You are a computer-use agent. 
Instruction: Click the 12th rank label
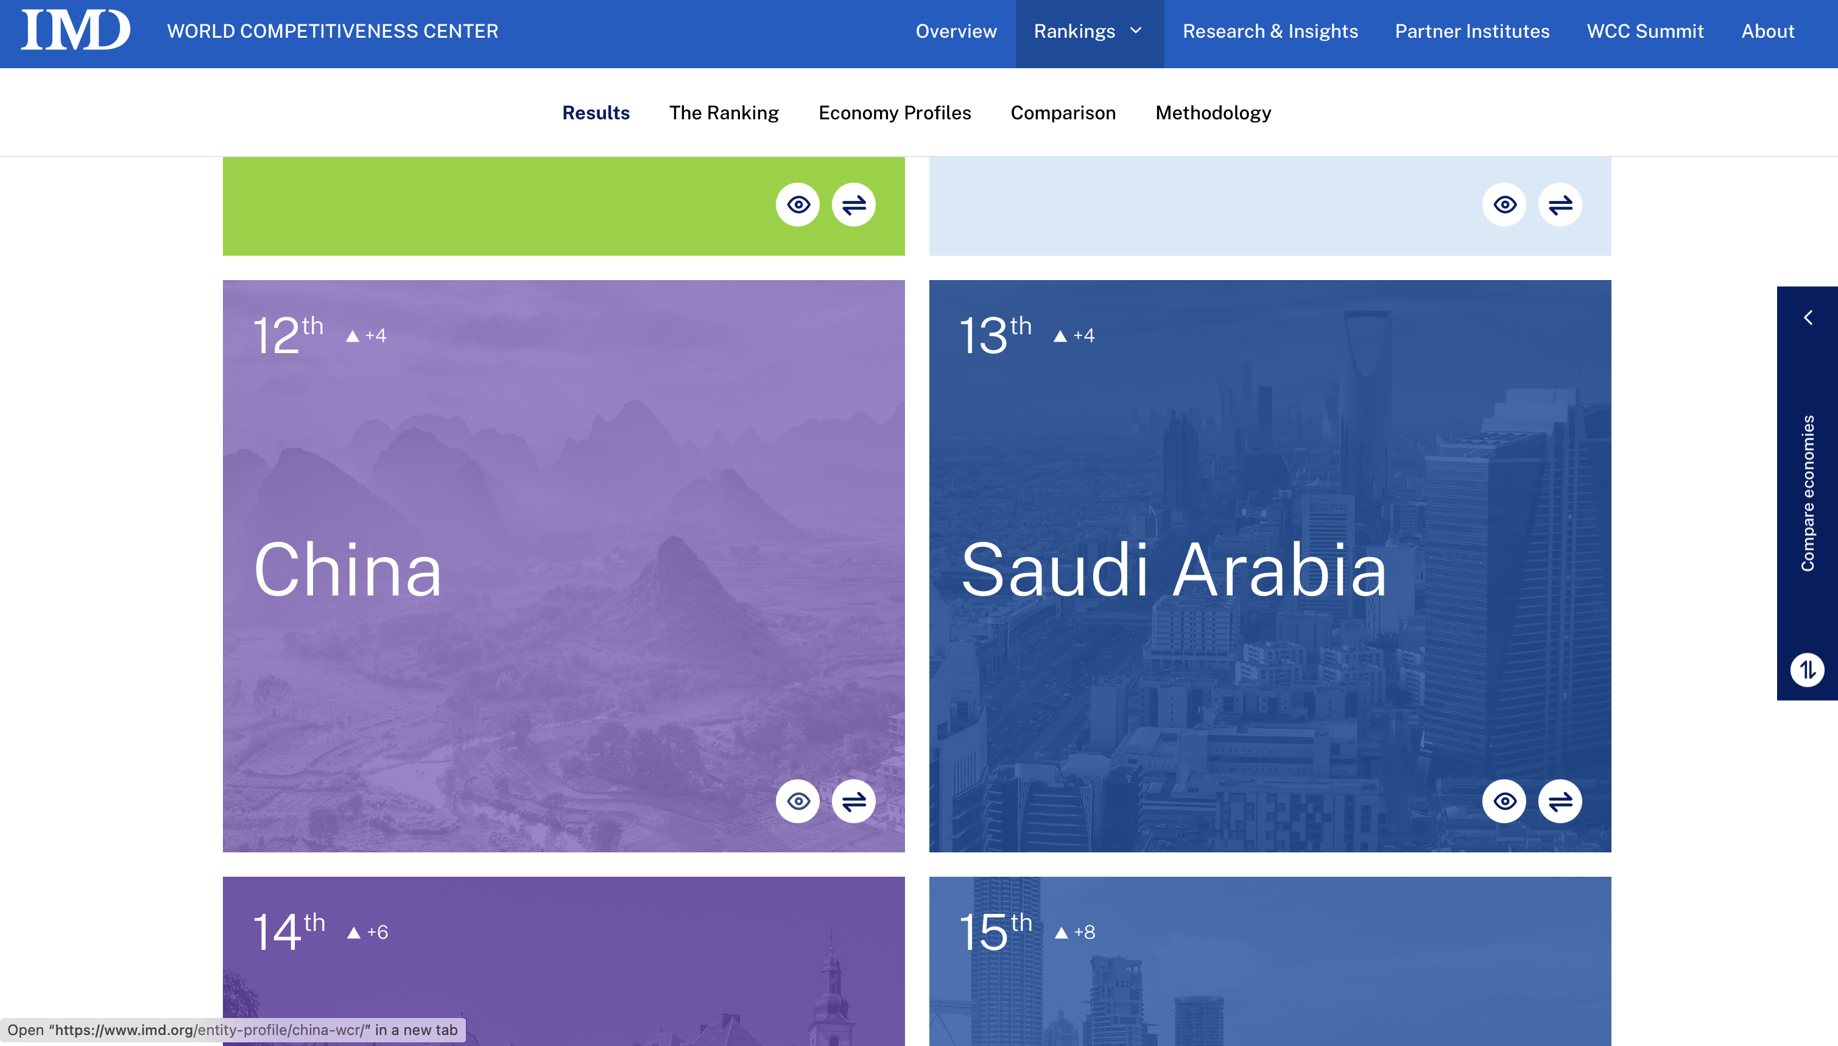[287, 335]
